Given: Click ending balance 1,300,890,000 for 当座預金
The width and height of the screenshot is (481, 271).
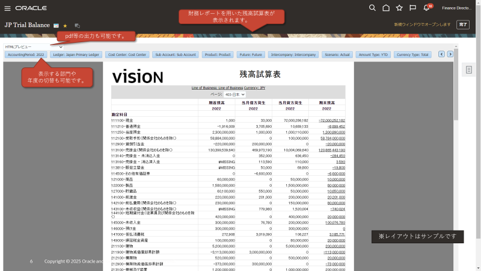Looking at the screenshot, I should coord(334,132).
